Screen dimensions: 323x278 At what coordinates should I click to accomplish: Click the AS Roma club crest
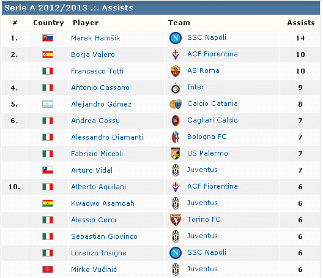click(176, 71)
